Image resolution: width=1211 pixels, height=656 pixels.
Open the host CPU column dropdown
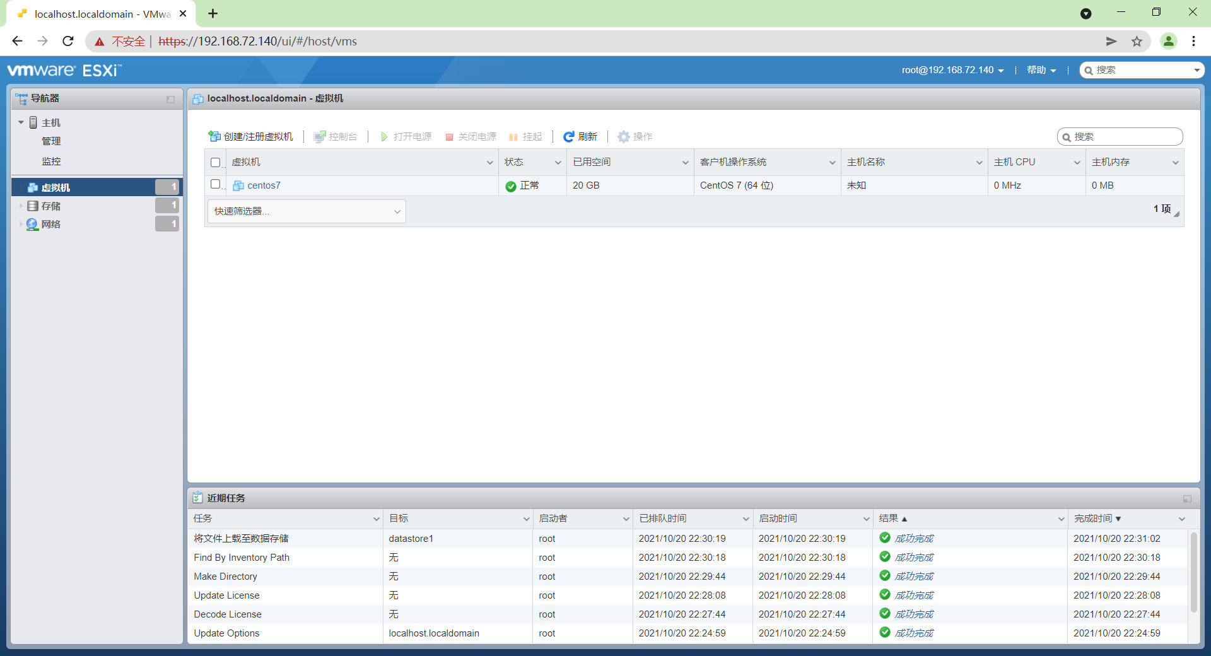point(1077,163)
